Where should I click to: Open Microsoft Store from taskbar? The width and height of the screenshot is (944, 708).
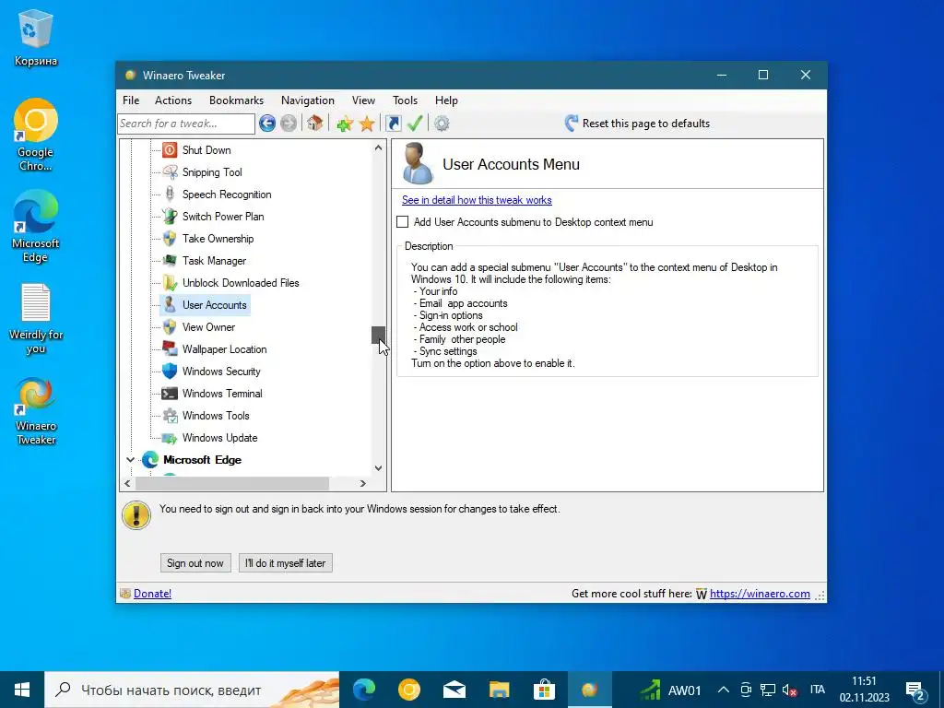click(544, 690)
